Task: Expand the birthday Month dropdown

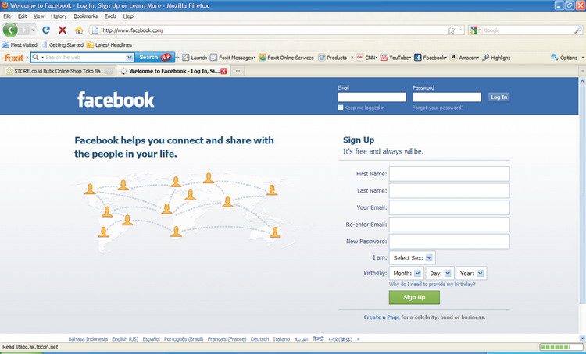Action: pyautogui.click(x=406, y=274)
